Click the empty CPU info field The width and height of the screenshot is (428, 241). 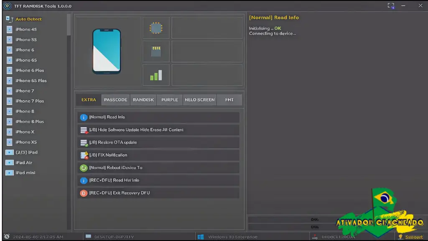(x=207, y=28)
